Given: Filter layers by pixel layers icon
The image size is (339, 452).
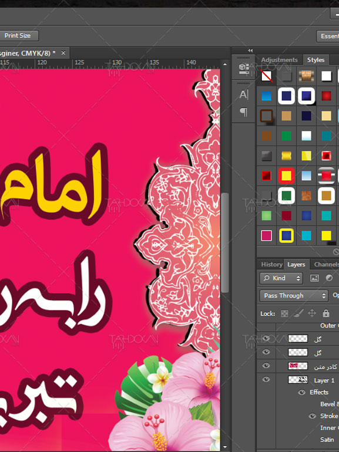Looking at the screenshot, I should click(x=314, y=278).
